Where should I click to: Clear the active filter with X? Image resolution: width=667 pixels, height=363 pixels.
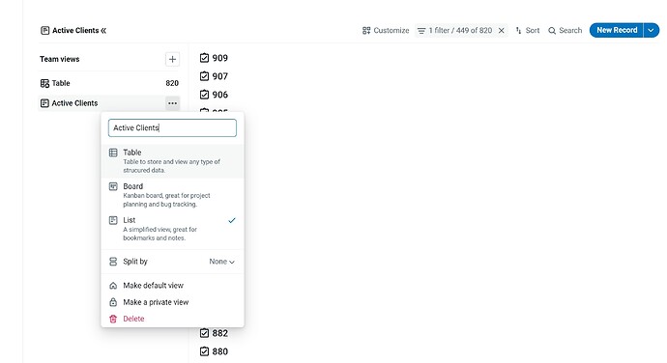pyautogui.click(x=502, y=31)
